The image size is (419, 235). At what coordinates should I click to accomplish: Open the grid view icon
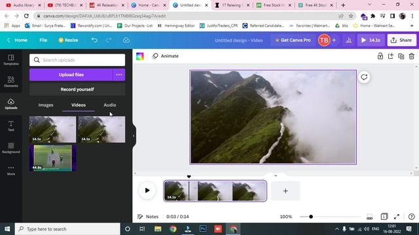(x=369, y=217)
